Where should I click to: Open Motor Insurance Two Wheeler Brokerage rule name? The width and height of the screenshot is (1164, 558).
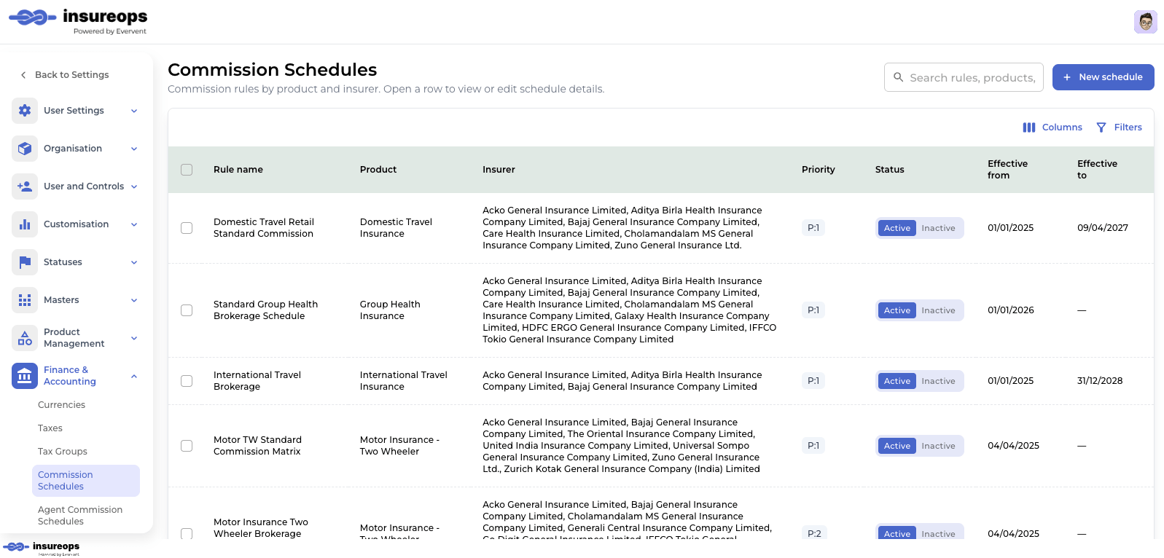(261, 528)
